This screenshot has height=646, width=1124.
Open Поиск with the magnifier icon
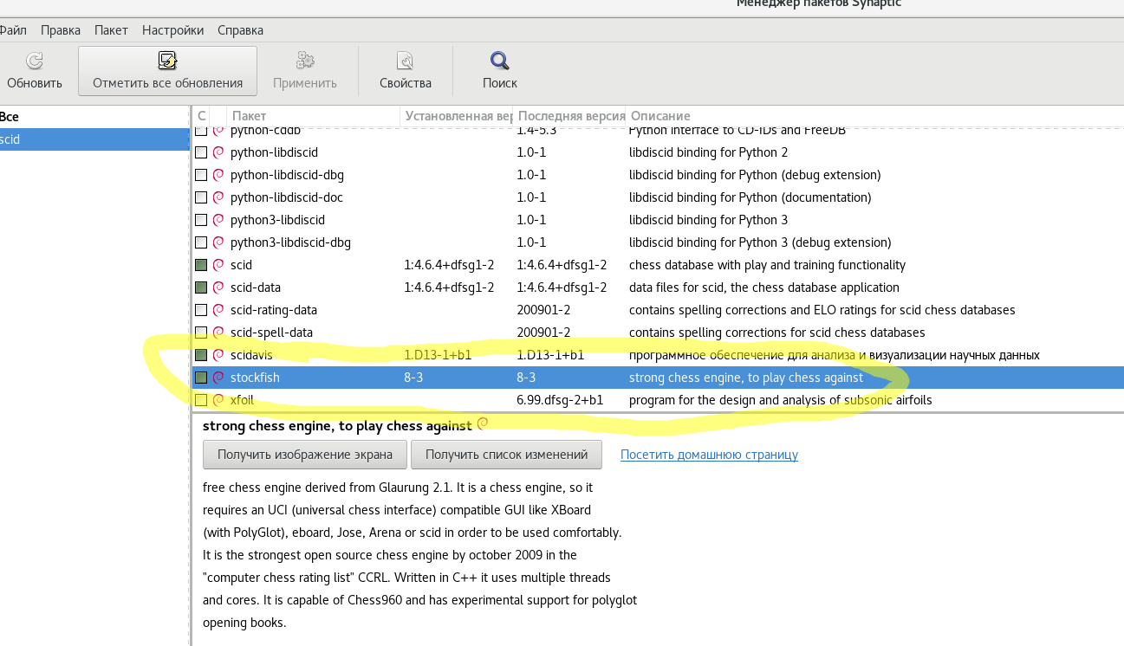point(500,61)
